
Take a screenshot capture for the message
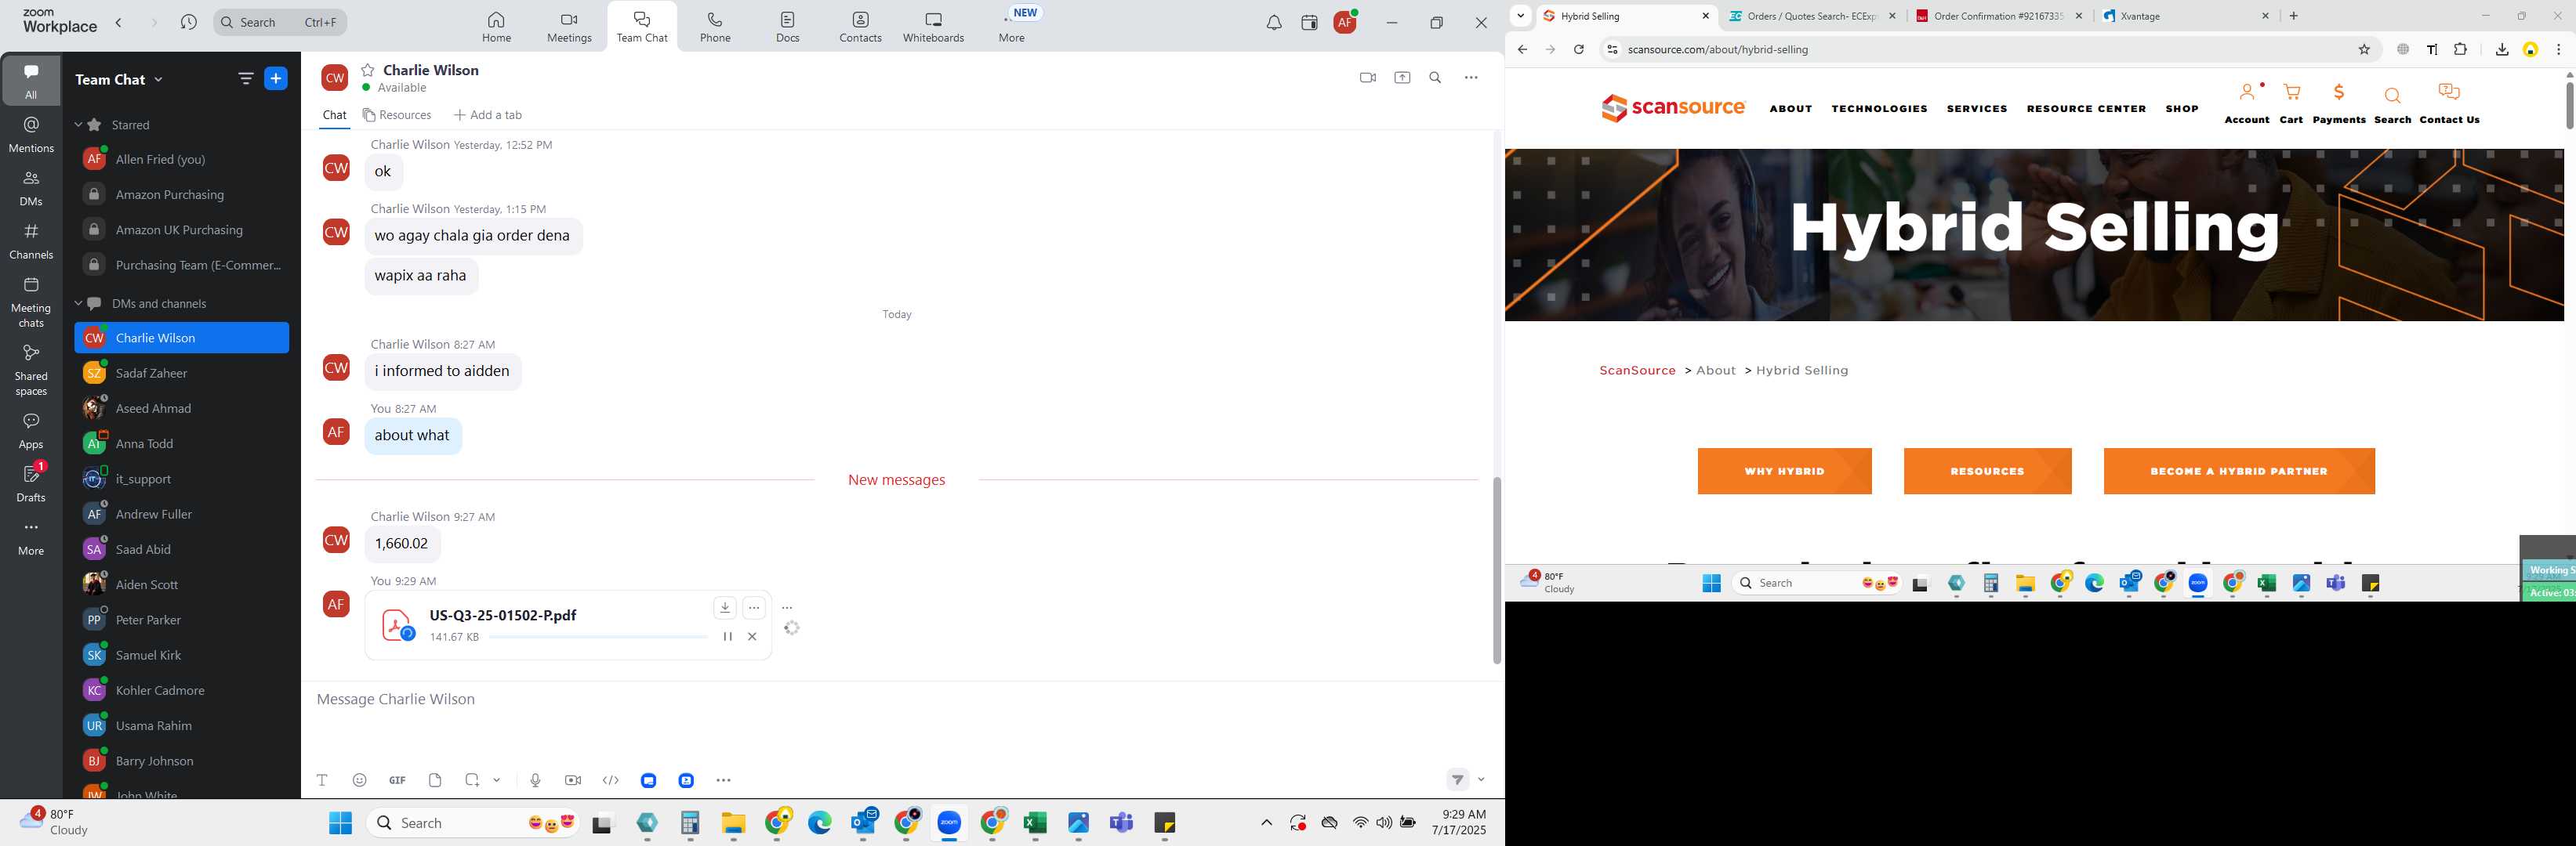(472, 780)
